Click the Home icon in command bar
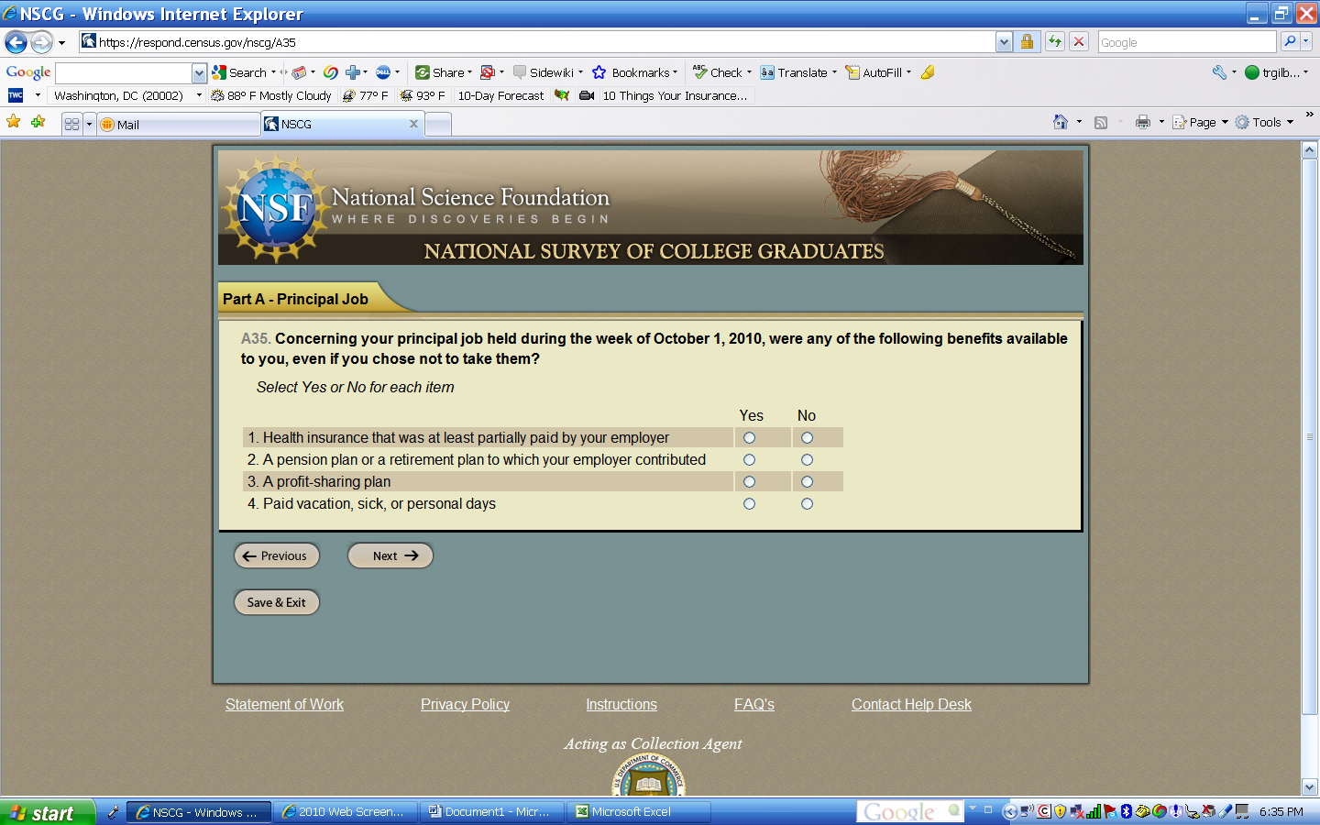Viewport: 1320px width, 825px height. 1061,122
